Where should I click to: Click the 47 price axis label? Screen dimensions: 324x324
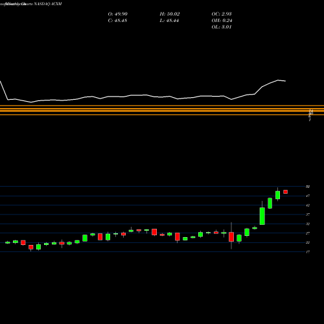308,196
